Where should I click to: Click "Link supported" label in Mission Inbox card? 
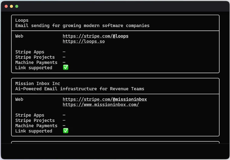pyautogui.click(x=34, y=131)
